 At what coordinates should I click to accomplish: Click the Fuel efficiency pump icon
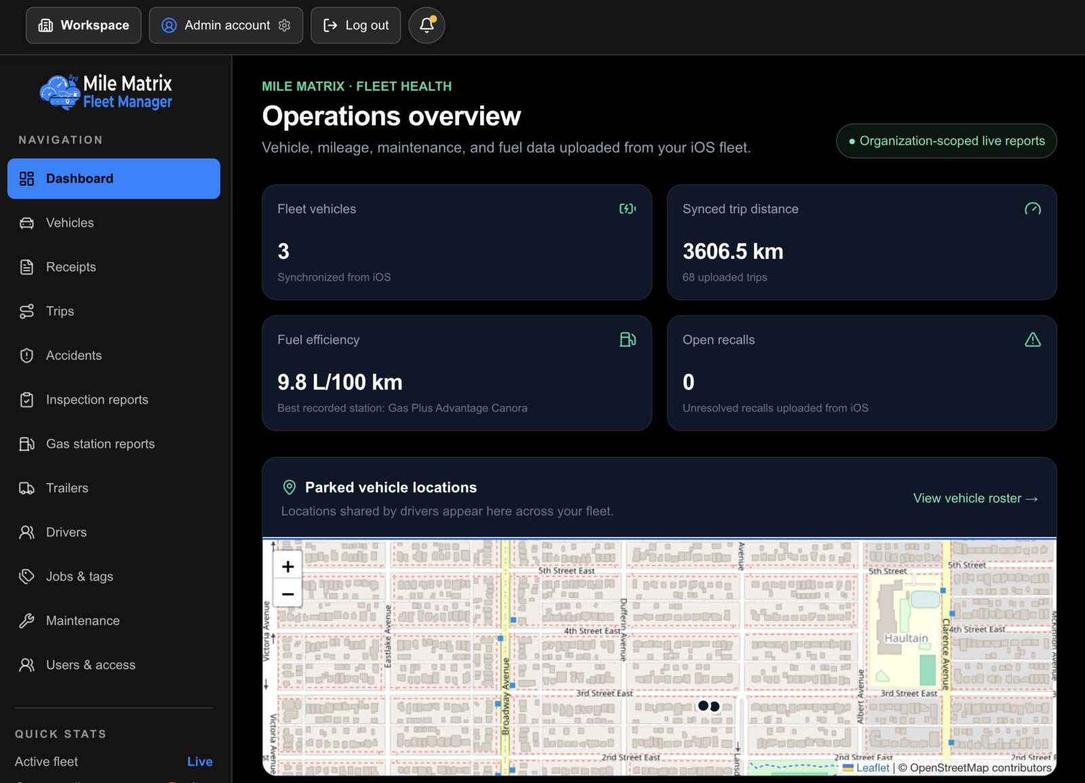(627, 340)
